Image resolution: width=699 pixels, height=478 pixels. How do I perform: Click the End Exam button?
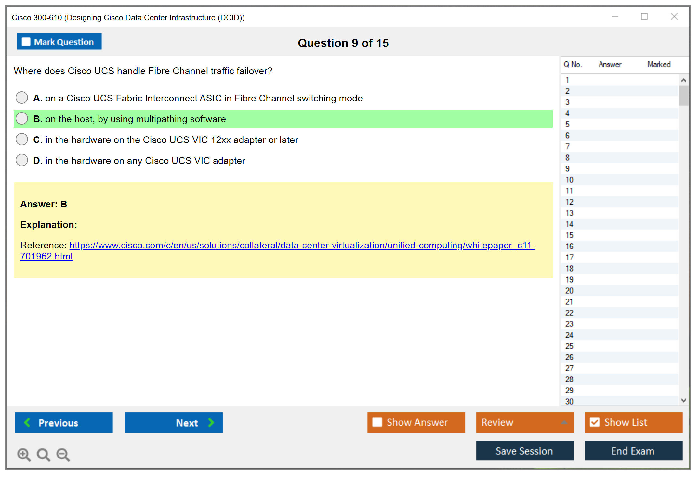[633, 451]
